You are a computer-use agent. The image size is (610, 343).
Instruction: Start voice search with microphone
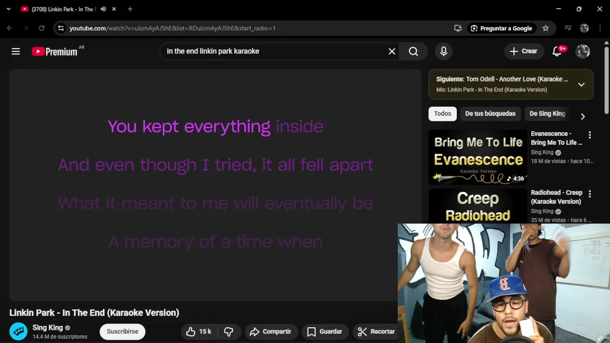(444, 51)
